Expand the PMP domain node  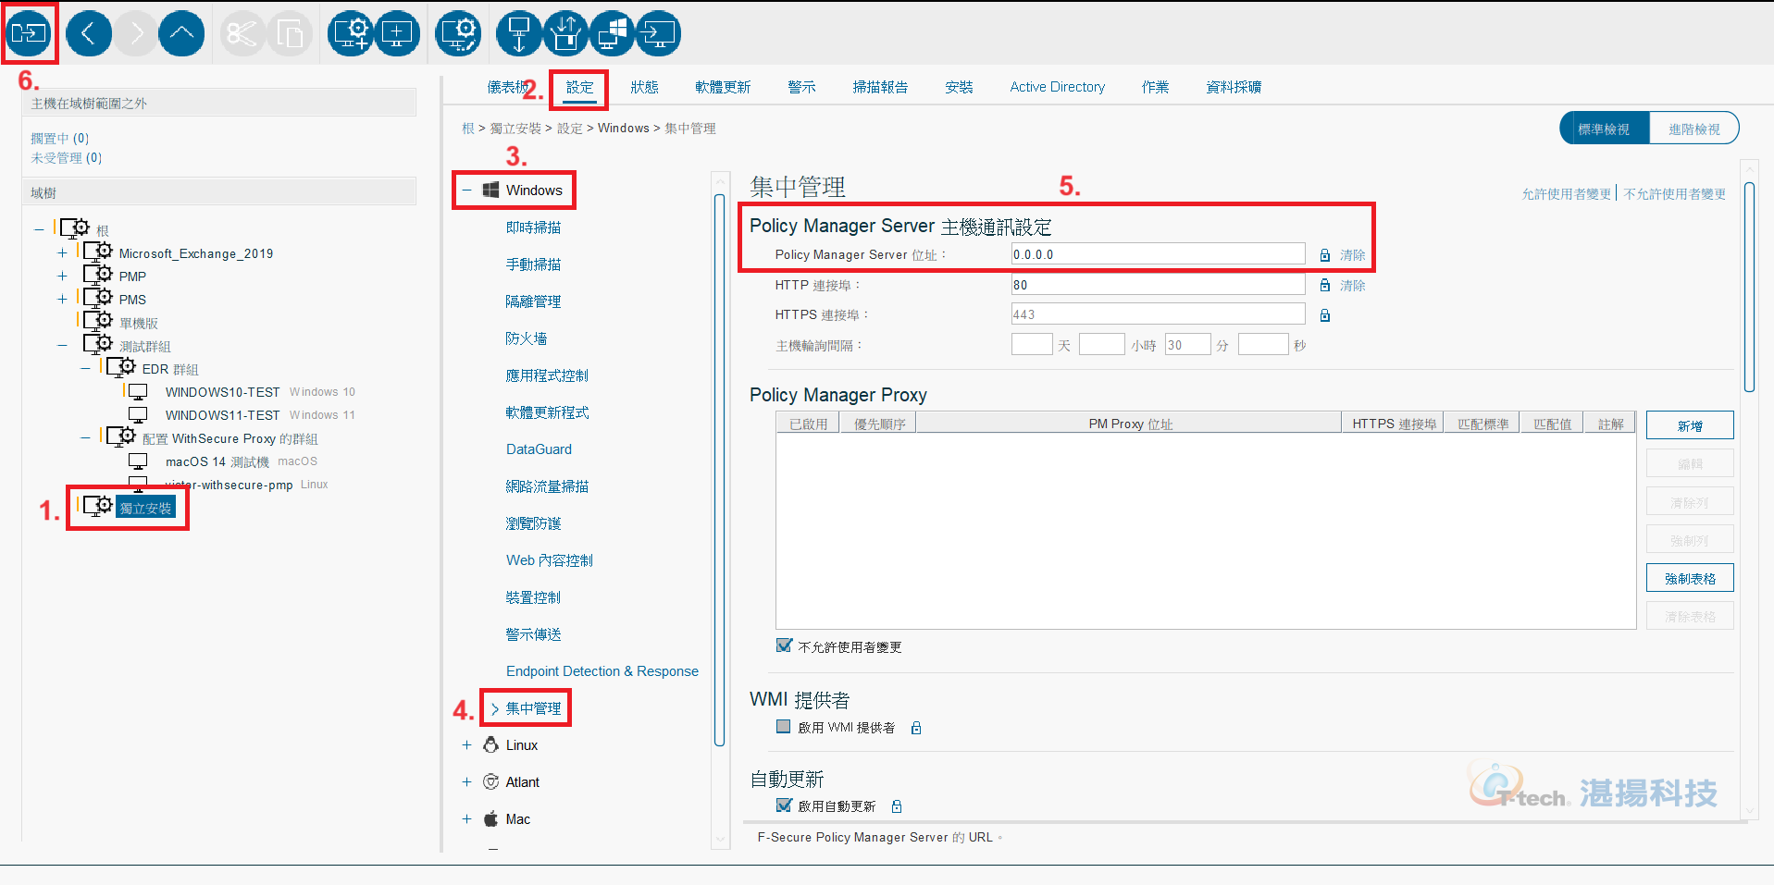pyautogui.click(x=62, y=276)
